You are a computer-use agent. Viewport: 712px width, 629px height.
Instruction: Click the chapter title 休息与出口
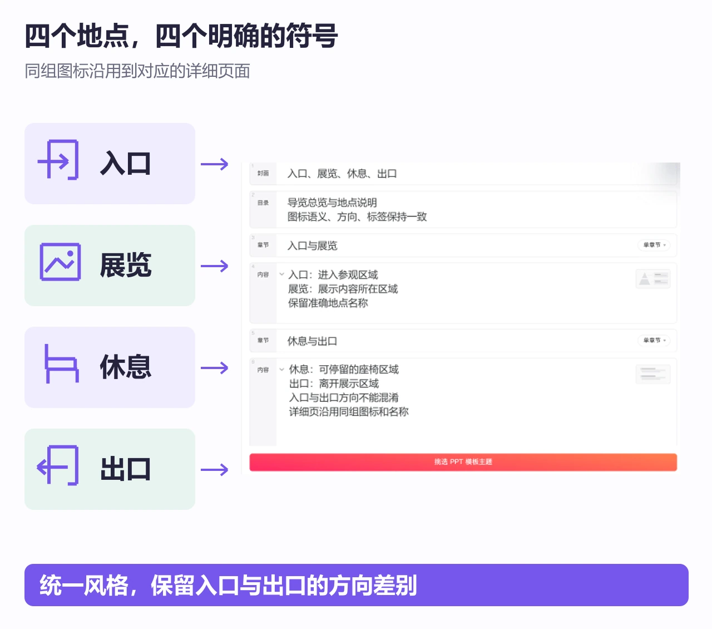click(311, 341)
